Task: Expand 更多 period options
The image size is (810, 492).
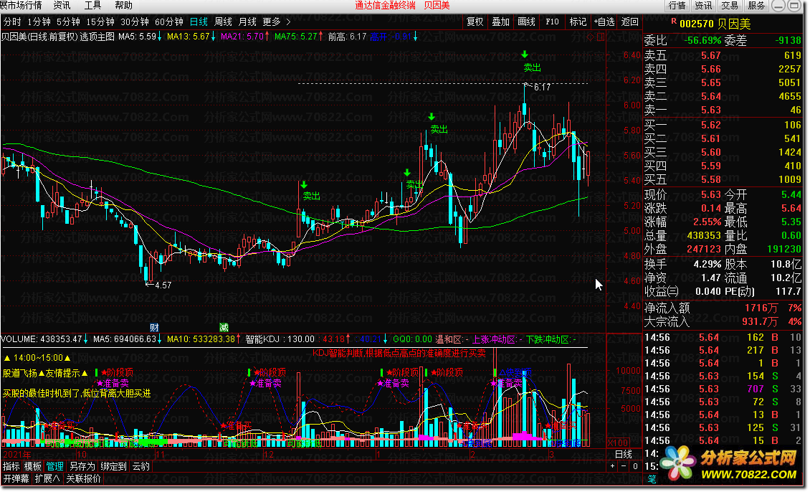Action: point(276,22)
